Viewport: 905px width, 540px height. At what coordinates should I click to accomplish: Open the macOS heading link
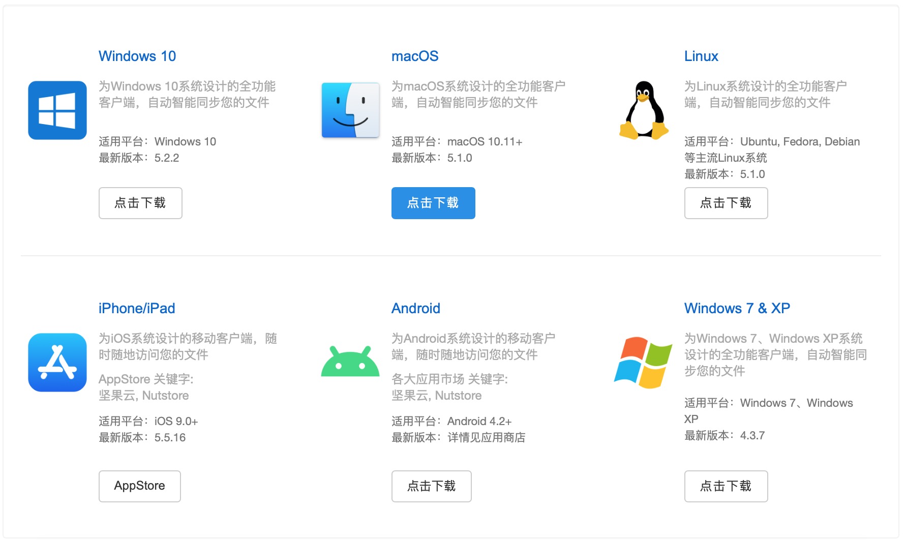pos(415,56)
